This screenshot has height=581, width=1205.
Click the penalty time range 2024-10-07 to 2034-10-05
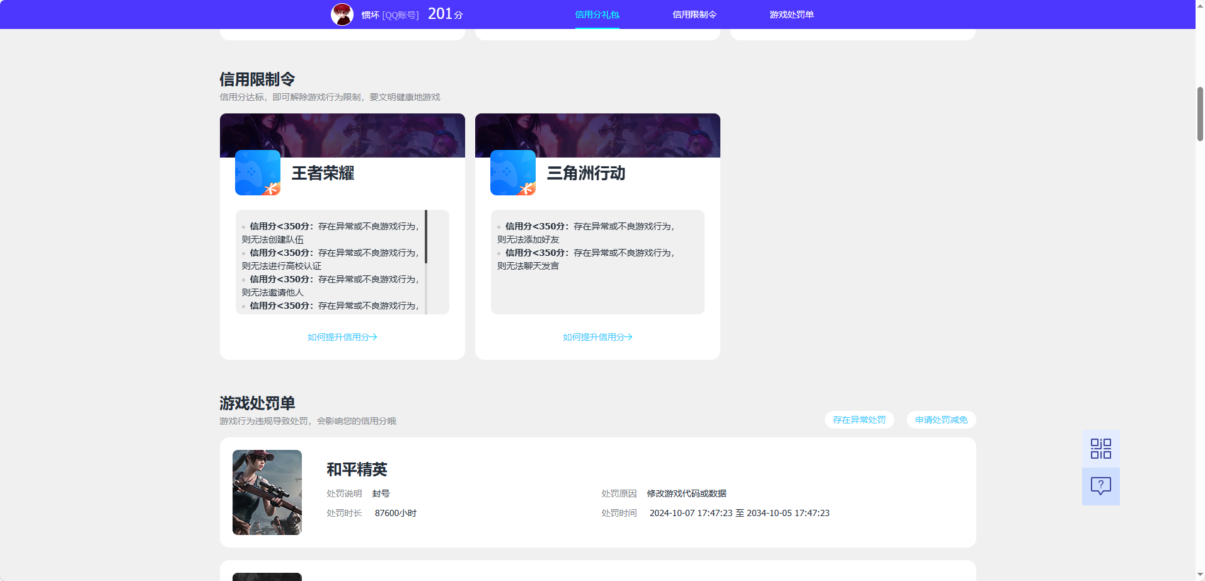(x=739, y=513)
